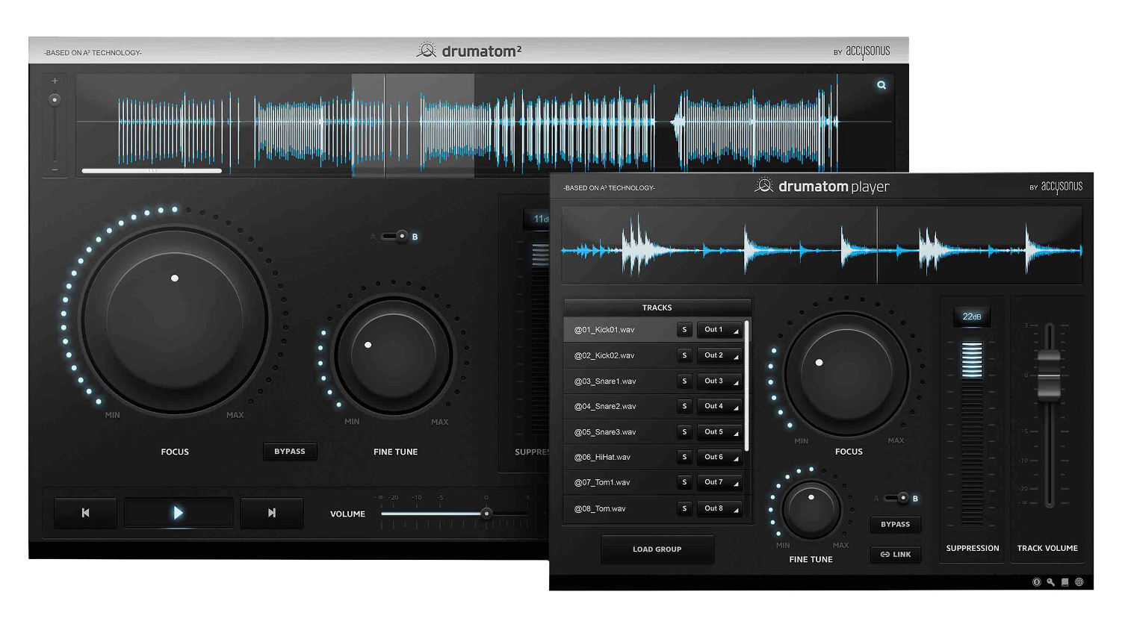Select the @08_Tom.wav track row

(654, 508)
